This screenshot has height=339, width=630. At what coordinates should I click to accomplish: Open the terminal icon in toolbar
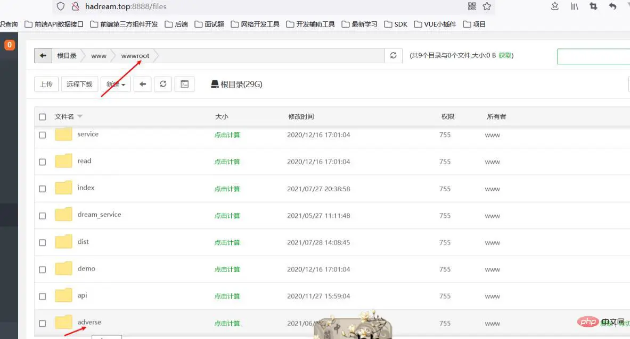(184, 84)
